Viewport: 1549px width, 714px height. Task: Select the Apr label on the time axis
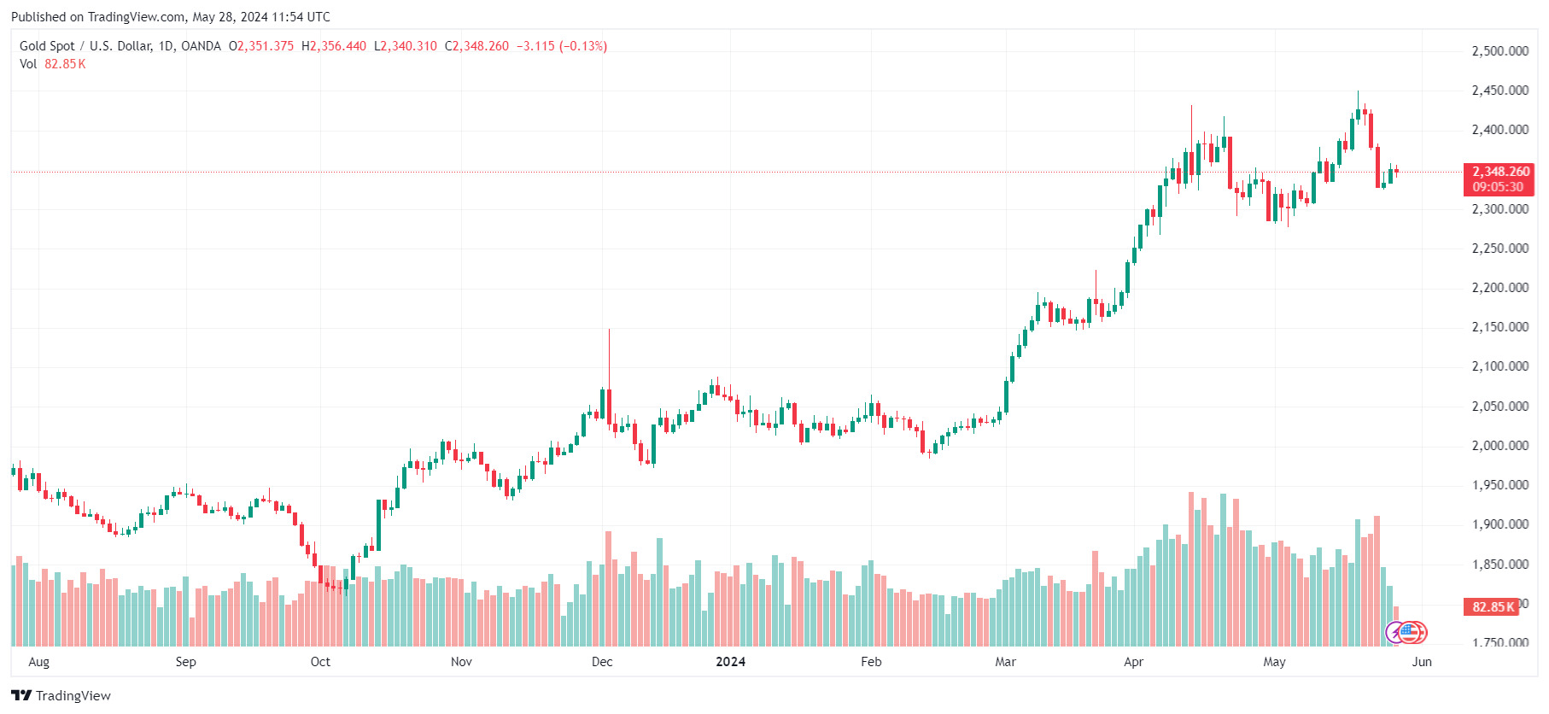coord(1133,662)
